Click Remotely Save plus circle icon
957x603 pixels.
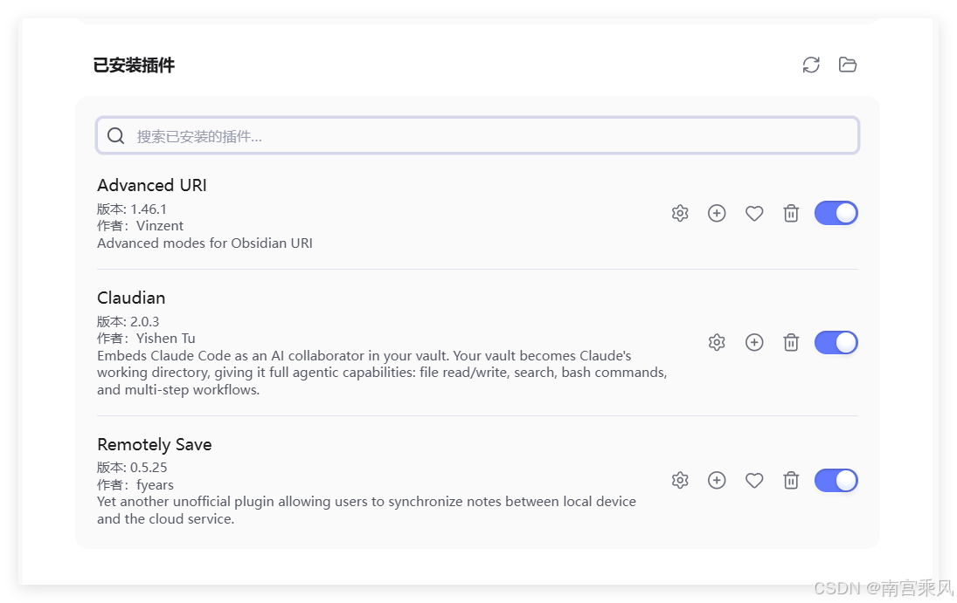coord(717,481)
